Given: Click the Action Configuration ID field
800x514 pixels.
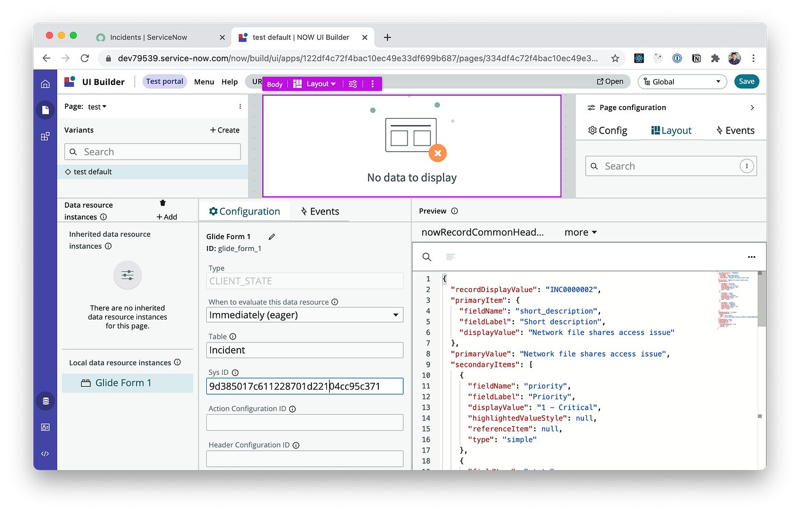Looking at the screenshot, I should click(305, 422).
